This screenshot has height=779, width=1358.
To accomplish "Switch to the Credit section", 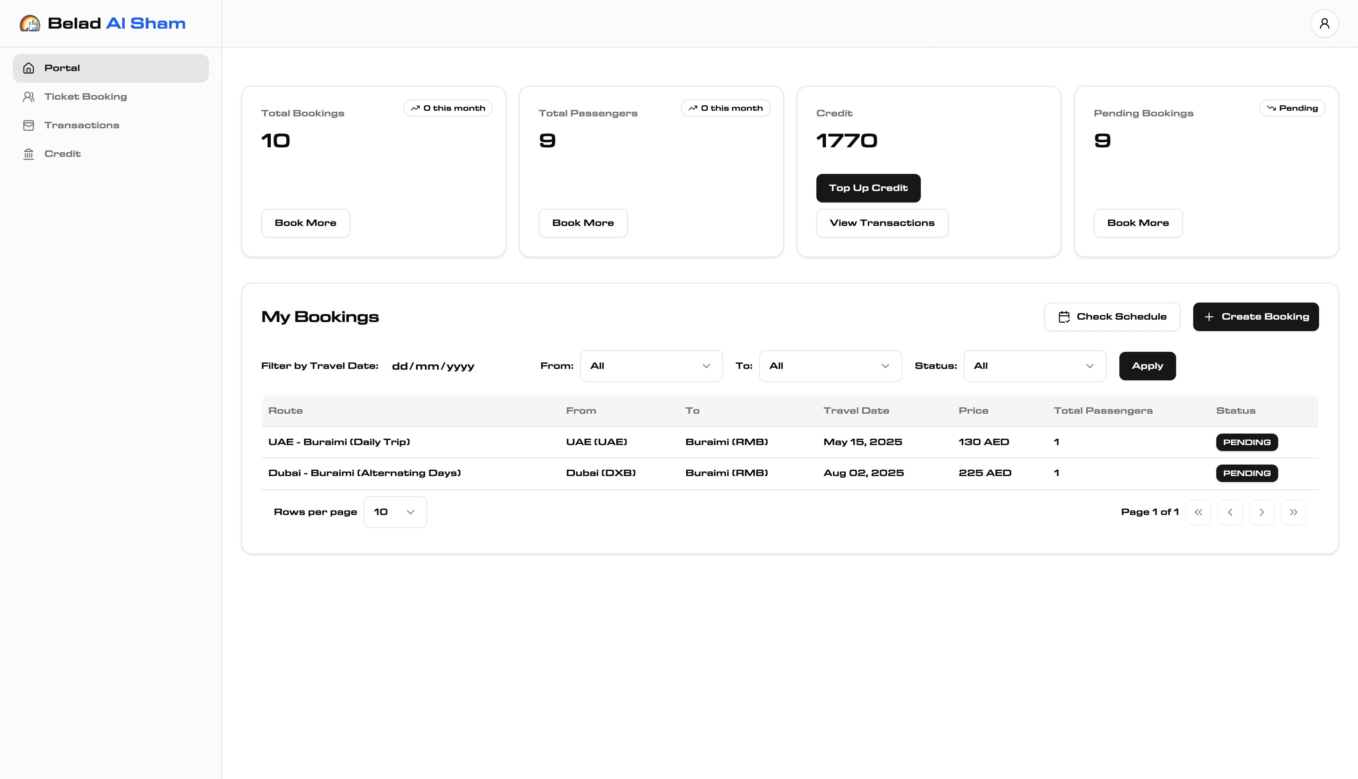I will tap(62, 154).
